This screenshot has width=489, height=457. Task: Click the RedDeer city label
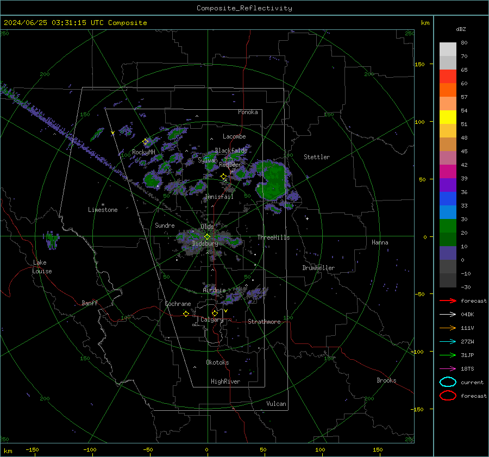(230, 165)
